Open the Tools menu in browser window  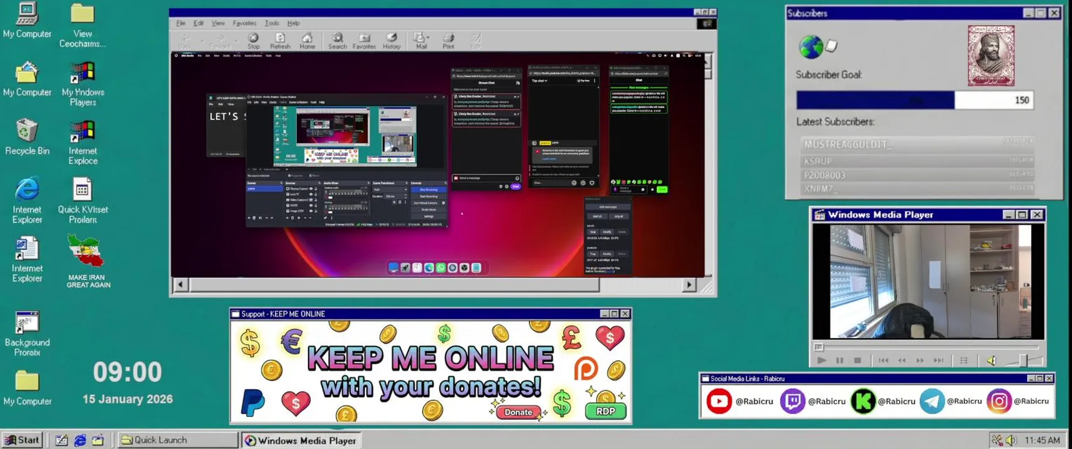(272, 23)
